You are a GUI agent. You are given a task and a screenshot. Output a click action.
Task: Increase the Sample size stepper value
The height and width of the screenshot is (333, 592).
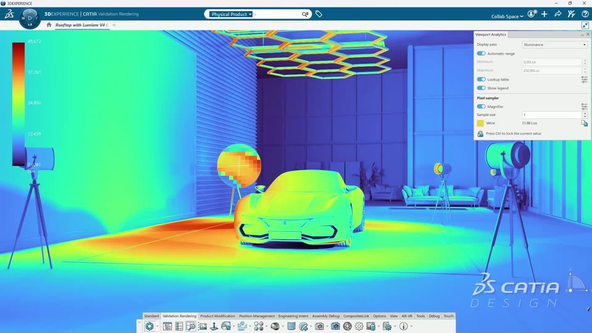[x=585, y=113]
